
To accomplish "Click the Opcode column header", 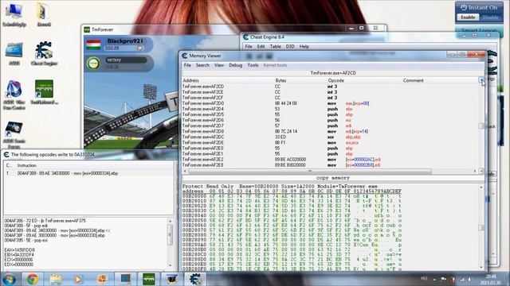I will [335, 80].
